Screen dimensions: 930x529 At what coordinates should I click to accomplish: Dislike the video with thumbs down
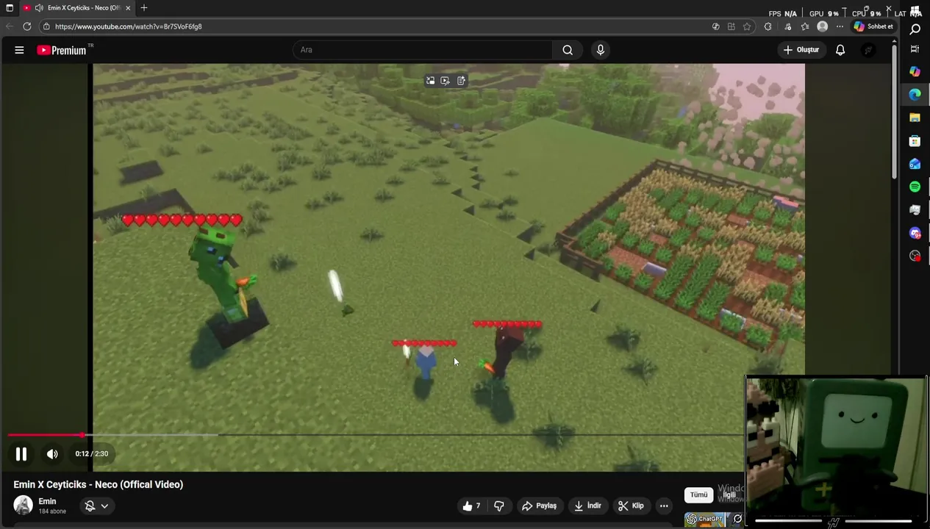[499, 505]
